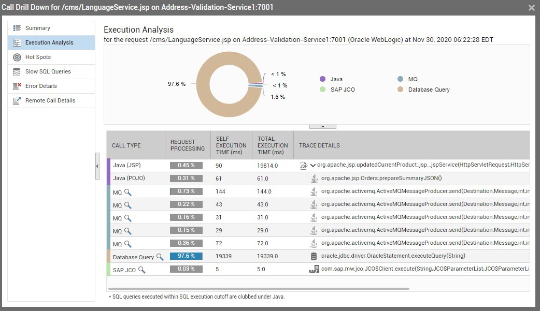The width and height of the screenshot is (540, 311).
Task: Sort by TOTAL EXECUTION TIME column
Action: coord(273,145)
